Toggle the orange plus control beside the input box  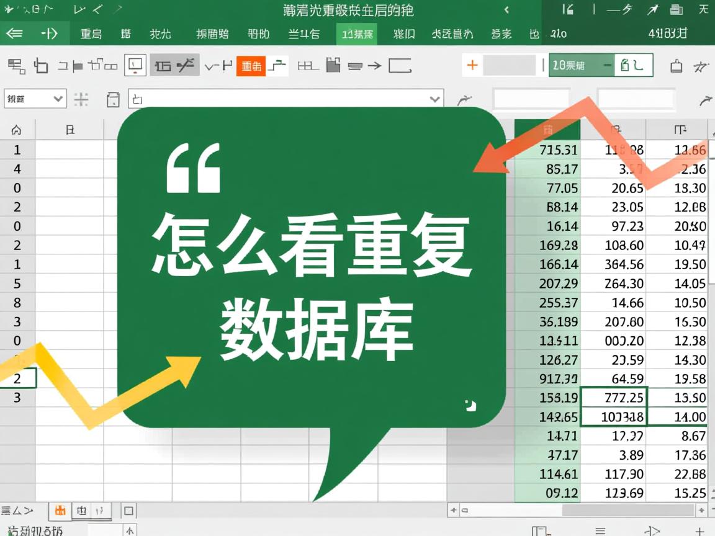[471, 65]
